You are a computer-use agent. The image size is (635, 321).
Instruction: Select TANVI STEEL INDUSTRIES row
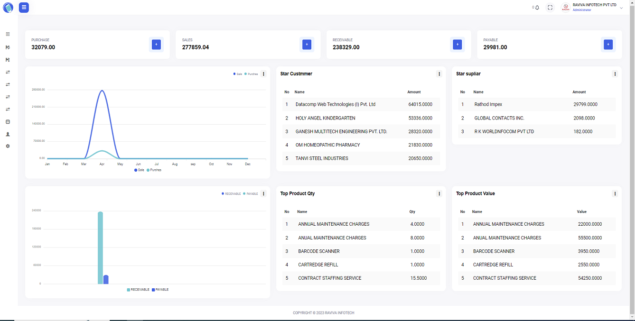pos(361,158)
